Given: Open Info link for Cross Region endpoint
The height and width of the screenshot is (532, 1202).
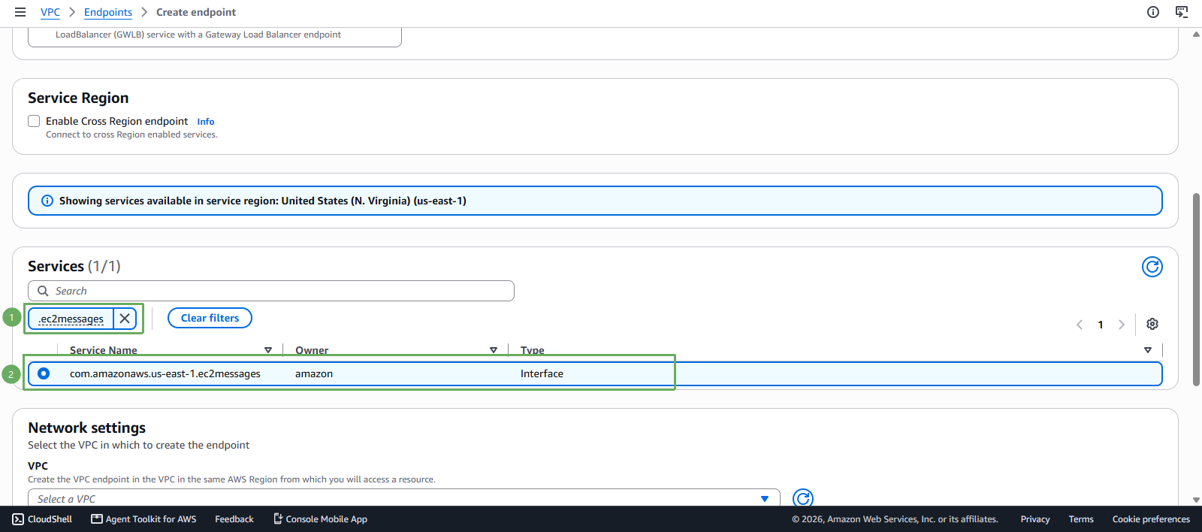Looking at the screenshot, I should [x=206, y=122].
